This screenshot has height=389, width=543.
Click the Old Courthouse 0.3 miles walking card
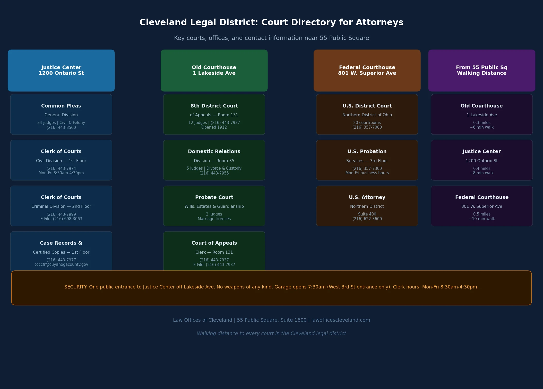pos(482,114)
